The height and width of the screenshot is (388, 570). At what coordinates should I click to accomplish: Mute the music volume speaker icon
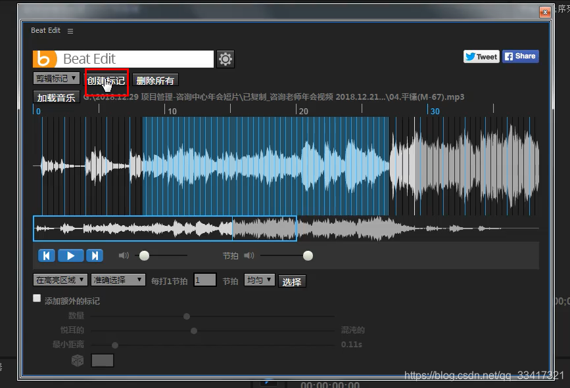(x=124, y=255)
